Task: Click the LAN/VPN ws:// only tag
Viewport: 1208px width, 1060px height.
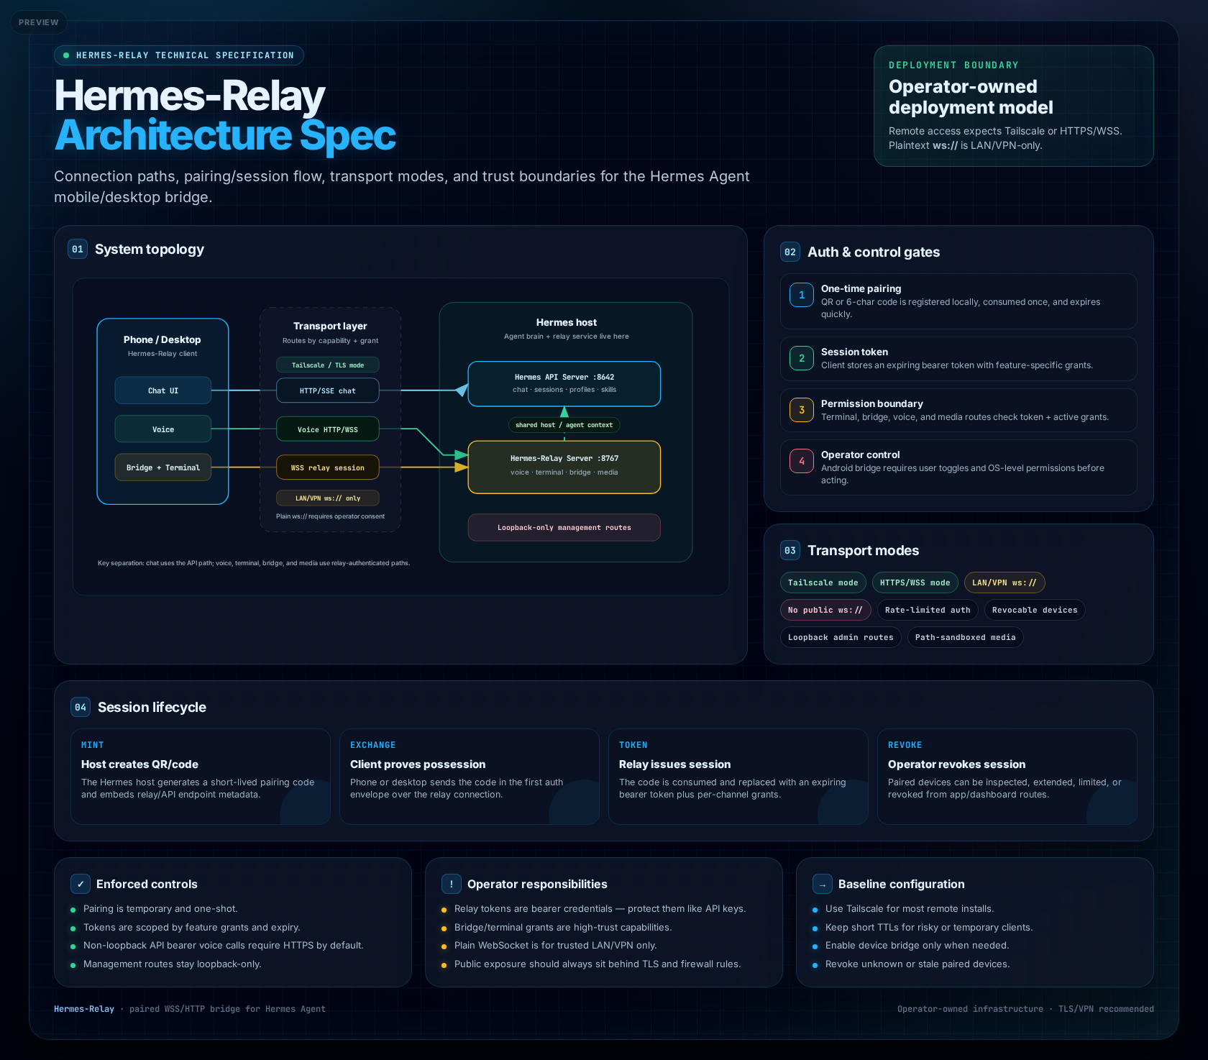Action: 328,498
